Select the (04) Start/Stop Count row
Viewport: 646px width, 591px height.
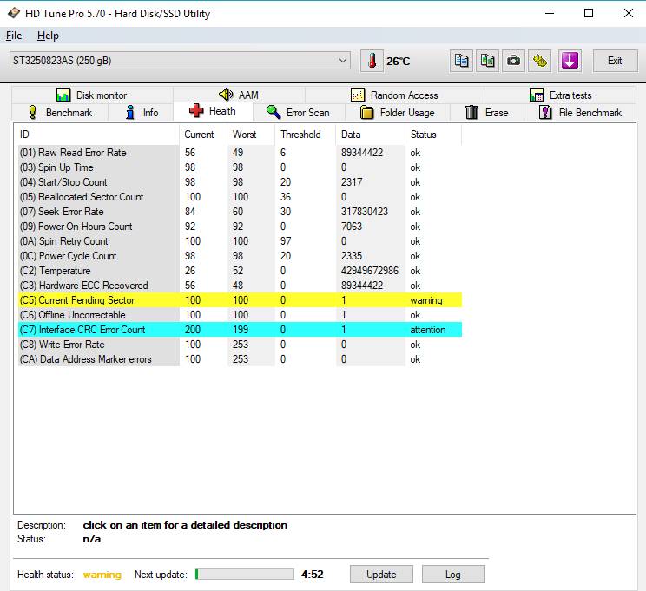(x=240, y=182)
